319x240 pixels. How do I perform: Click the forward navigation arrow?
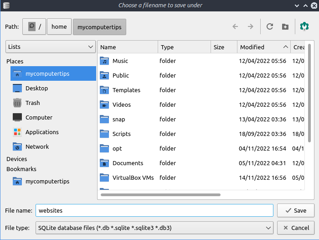tap(251, 26)
